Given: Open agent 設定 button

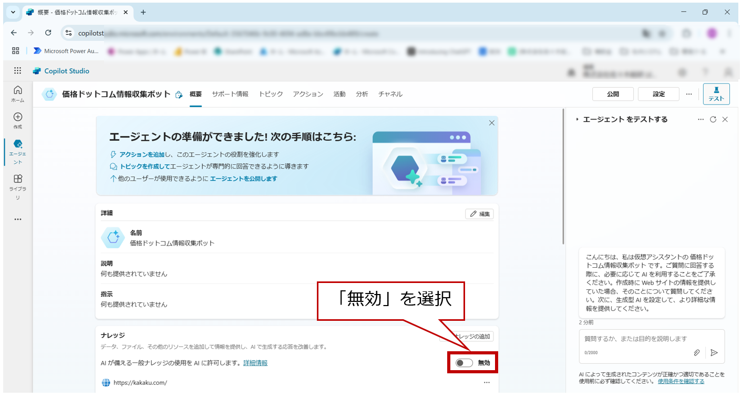Looking at the screenshot, I should [658, 94].
